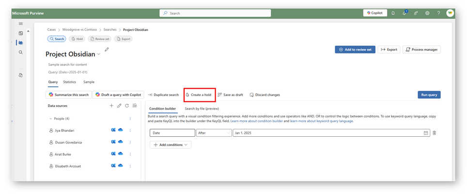Viewport: 467px width, 194px height.
Task: Switch to the Sample tab
Action: click(x=89, y=82)
